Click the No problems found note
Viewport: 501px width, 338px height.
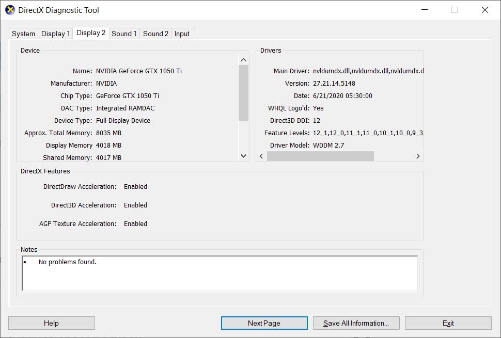[67, 262]
